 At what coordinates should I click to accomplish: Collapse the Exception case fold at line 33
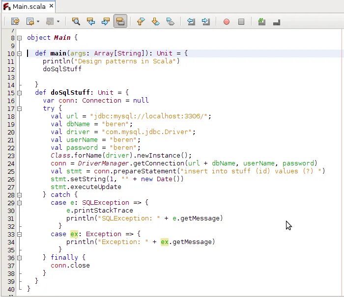(20, 234)
